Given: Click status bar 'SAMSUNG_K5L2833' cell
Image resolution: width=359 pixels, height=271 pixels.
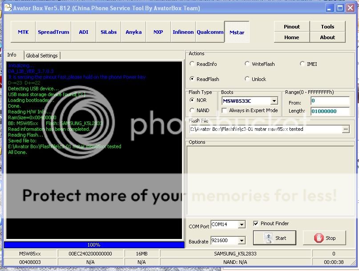Looking at the screenshot, I should tap(235, 254).
